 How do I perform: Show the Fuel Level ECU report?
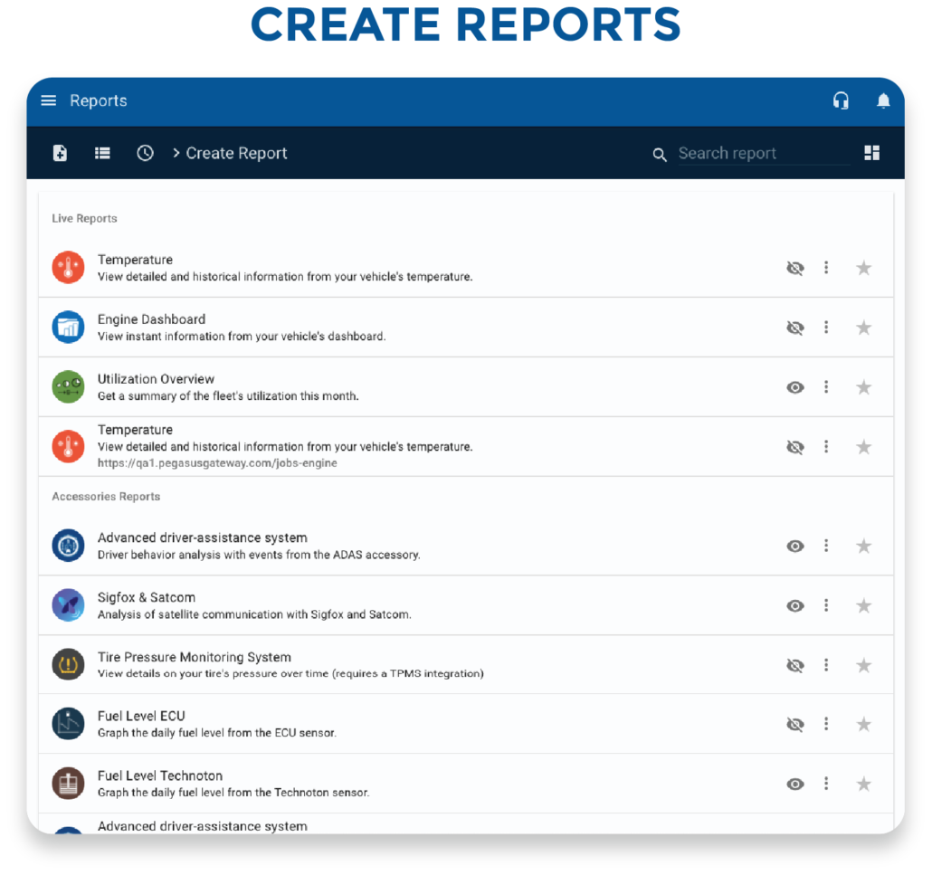point(795,724)
